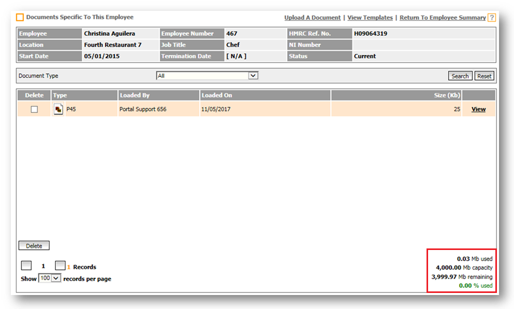Click the HMRC reference H09064319

[371, 34]
